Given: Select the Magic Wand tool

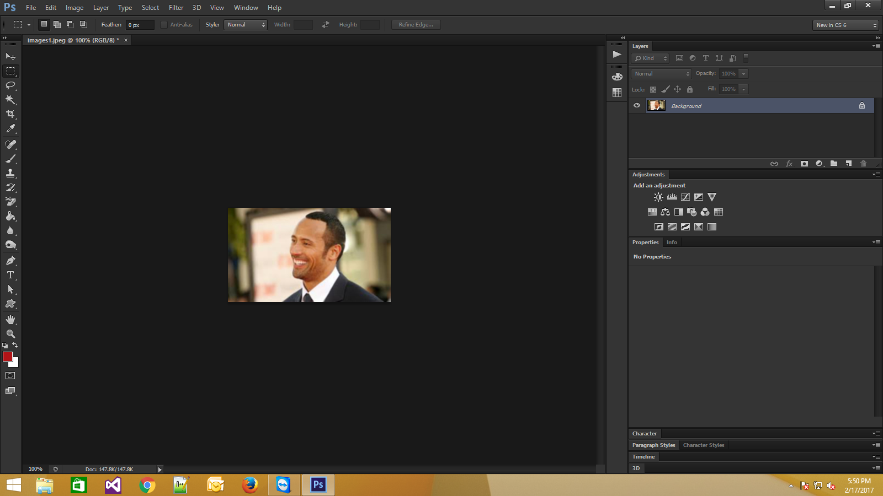Looking at the screenshot, I should click(10, 99).
